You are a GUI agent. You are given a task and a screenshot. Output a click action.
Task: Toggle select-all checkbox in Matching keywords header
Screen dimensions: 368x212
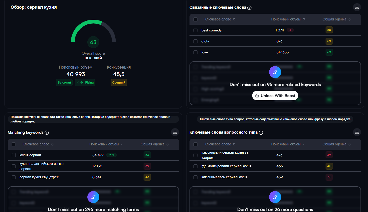click(x=14, y=144)
